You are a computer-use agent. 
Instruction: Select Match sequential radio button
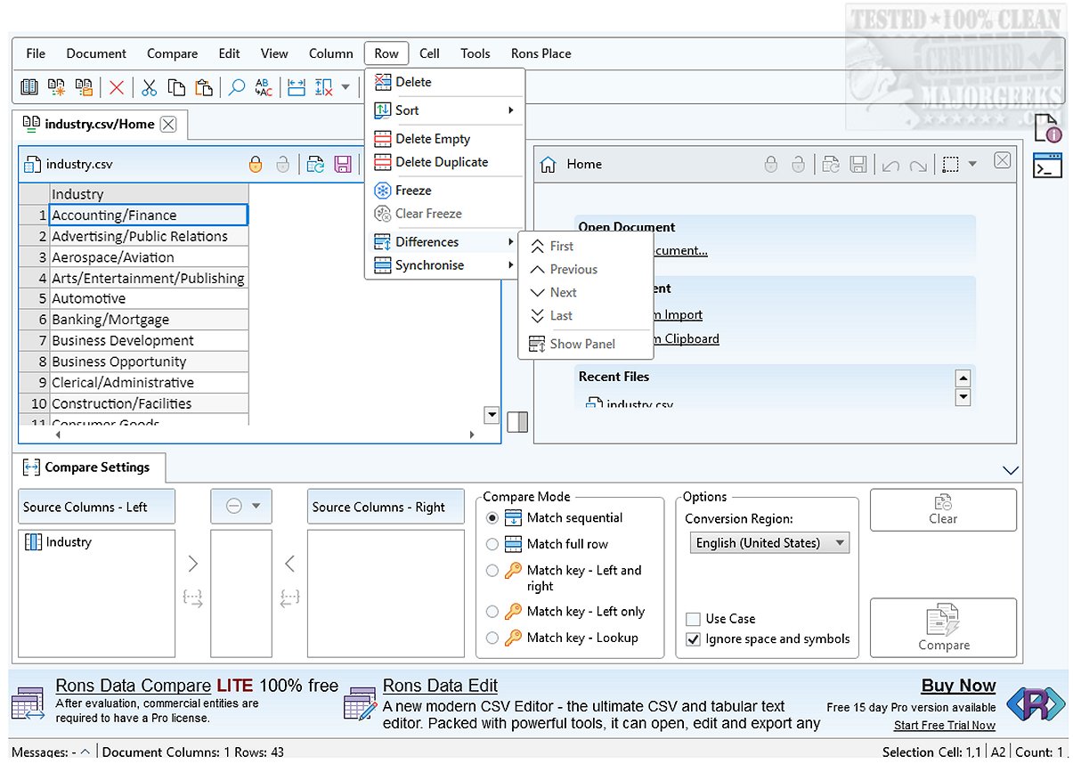(492, 518)
